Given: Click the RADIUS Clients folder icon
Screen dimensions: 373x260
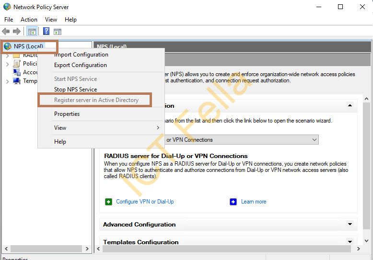Looking at the screenshot, I should pos(16,56).
